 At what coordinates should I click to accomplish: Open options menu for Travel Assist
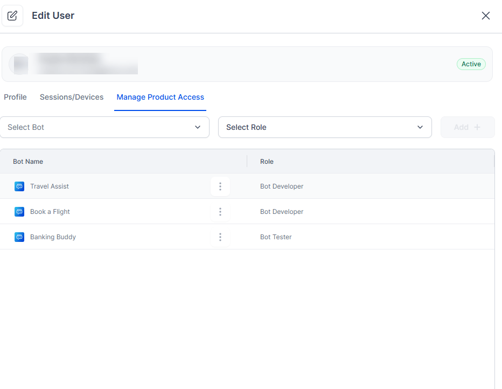(220, 186)
